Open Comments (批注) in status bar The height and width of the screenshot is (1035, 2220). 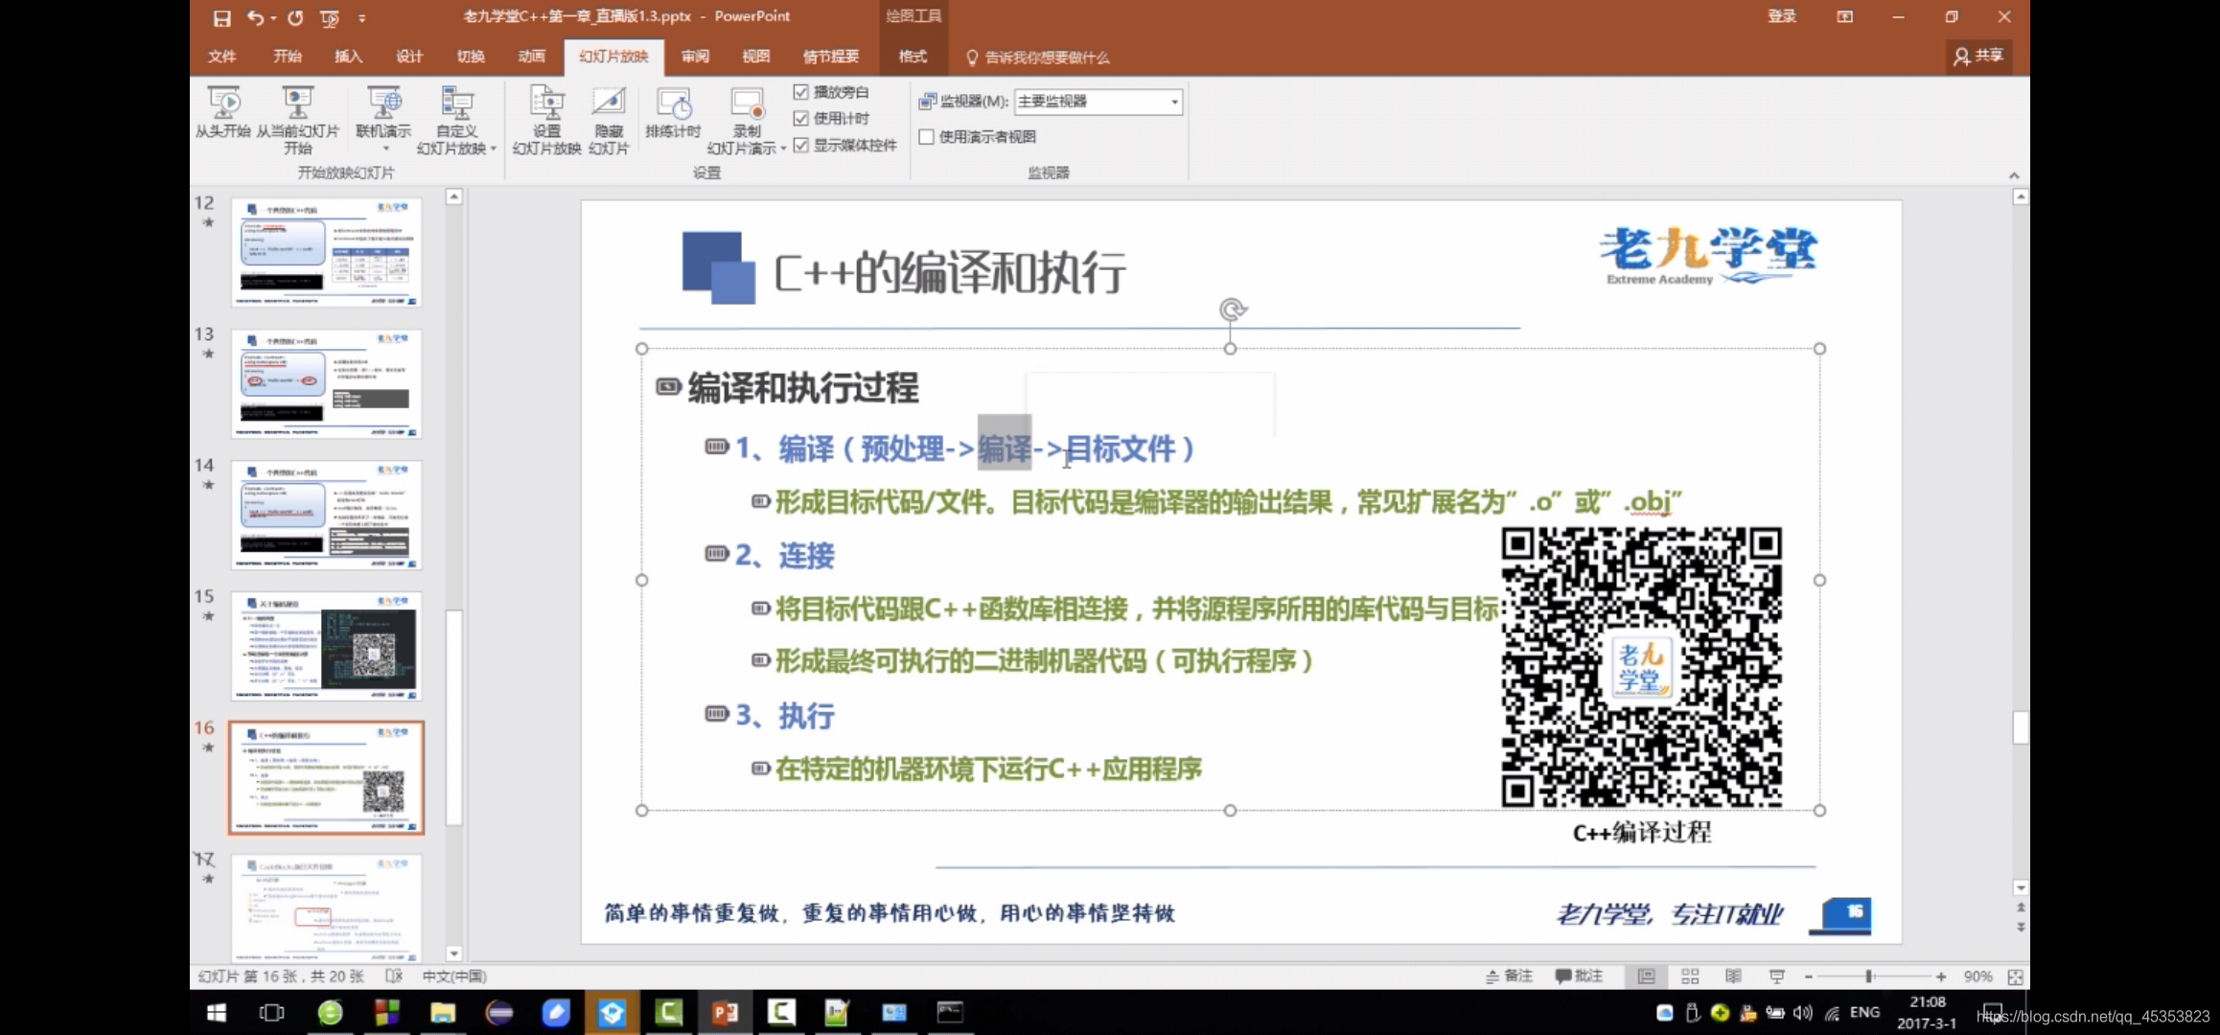(x=1579, y=976)
